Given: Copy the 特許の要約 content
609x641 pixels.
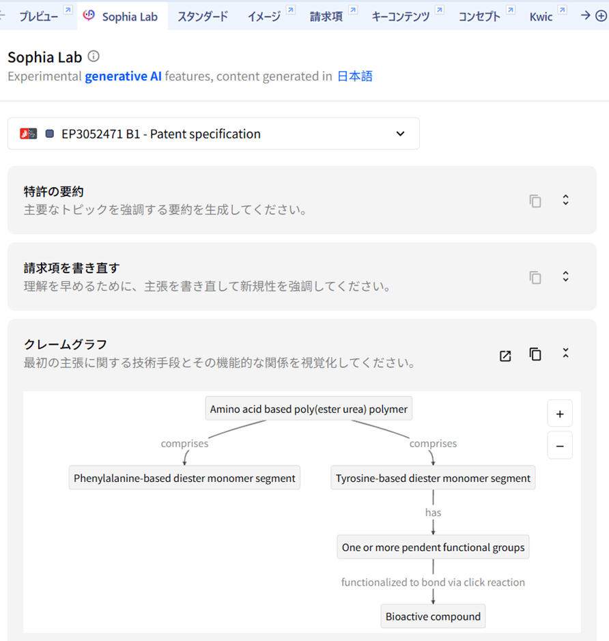Looking at the screenshot, I should coord(535,201).
